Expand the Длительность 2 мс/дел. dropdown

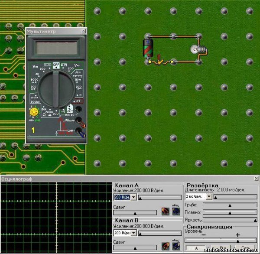pyautogui.click(x=209, y=196)
